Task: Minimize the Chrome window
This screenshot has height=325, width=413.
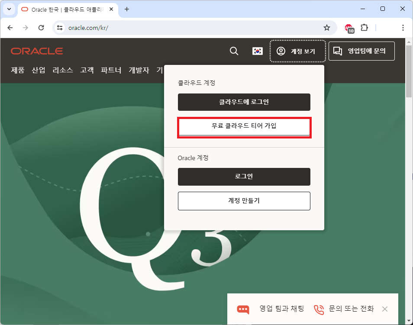Action: [x=363, y=9]
